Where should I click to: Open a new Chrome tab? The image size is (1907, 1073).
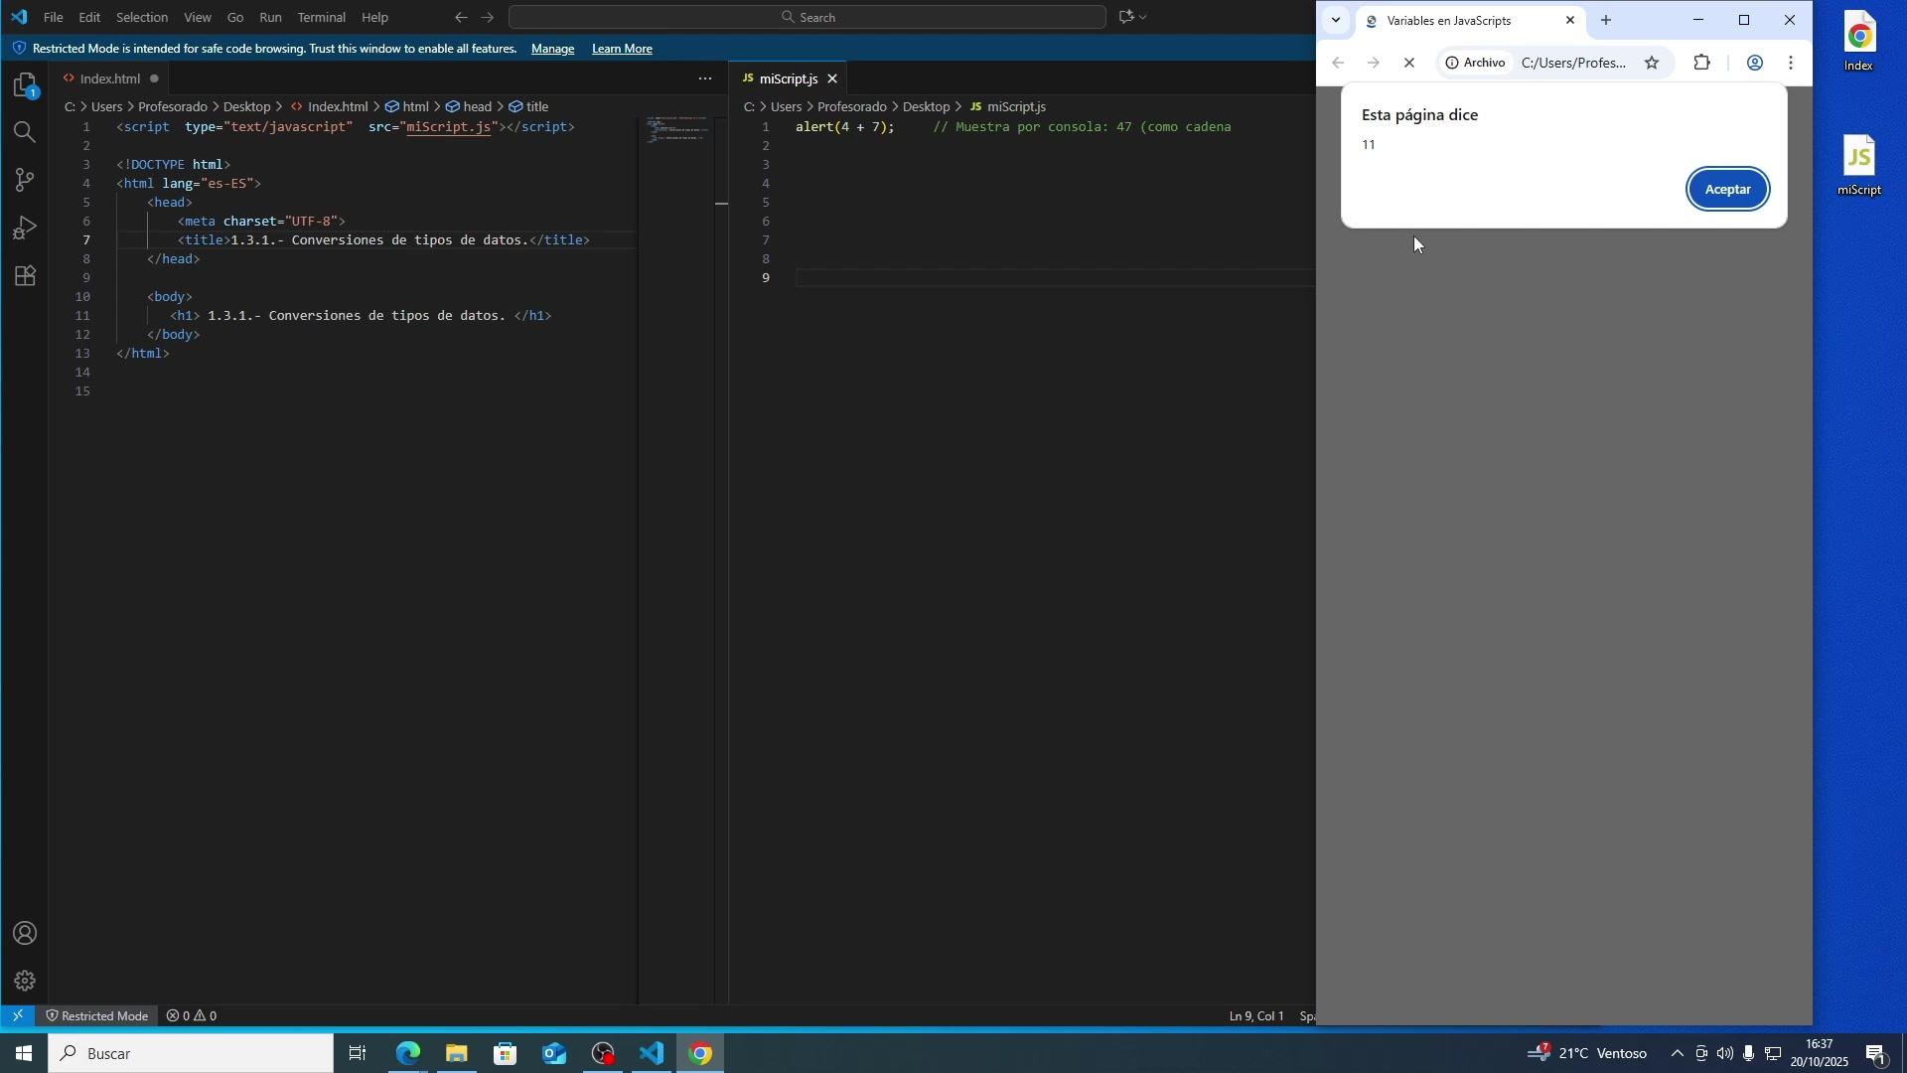pos(1606,21)
